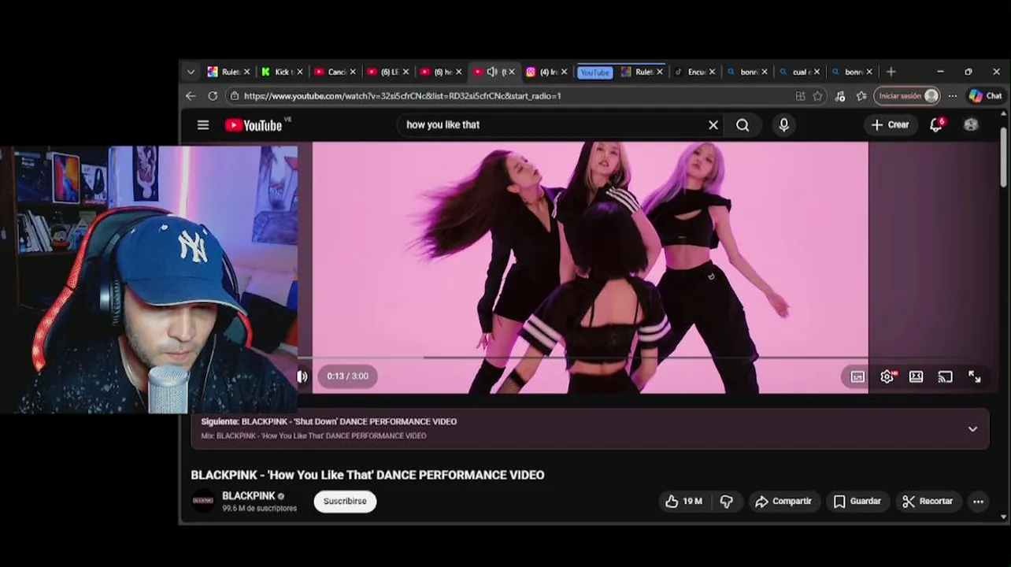Open the BLACKPINK channel name link

(x=249, y=495)
